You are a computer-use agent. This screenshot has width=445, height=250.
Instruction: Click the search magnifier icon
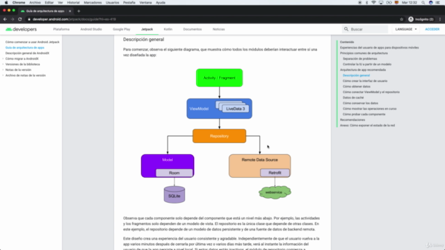tap(346, 29)
